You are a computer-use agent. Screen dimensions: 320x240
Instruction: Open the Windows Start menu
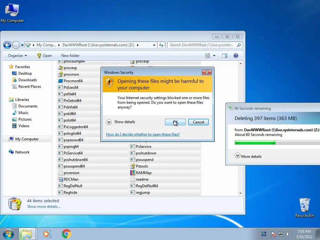pos(8,234)
